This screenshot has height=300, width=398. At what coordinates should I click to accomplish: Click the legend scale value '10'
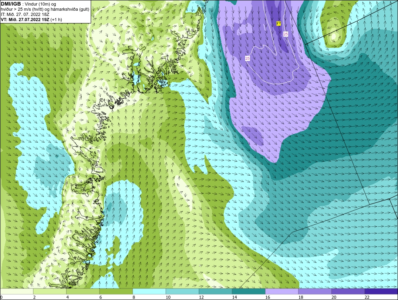168,298
